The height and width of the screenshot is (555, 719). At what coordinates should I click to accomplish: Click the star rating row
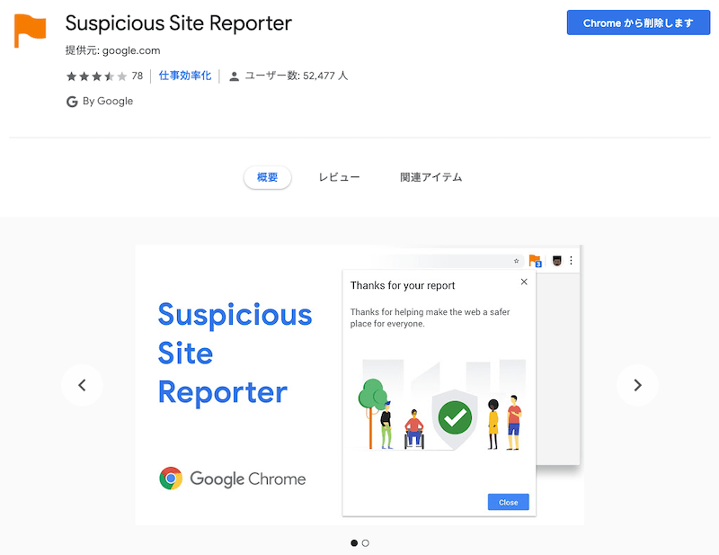96,76
